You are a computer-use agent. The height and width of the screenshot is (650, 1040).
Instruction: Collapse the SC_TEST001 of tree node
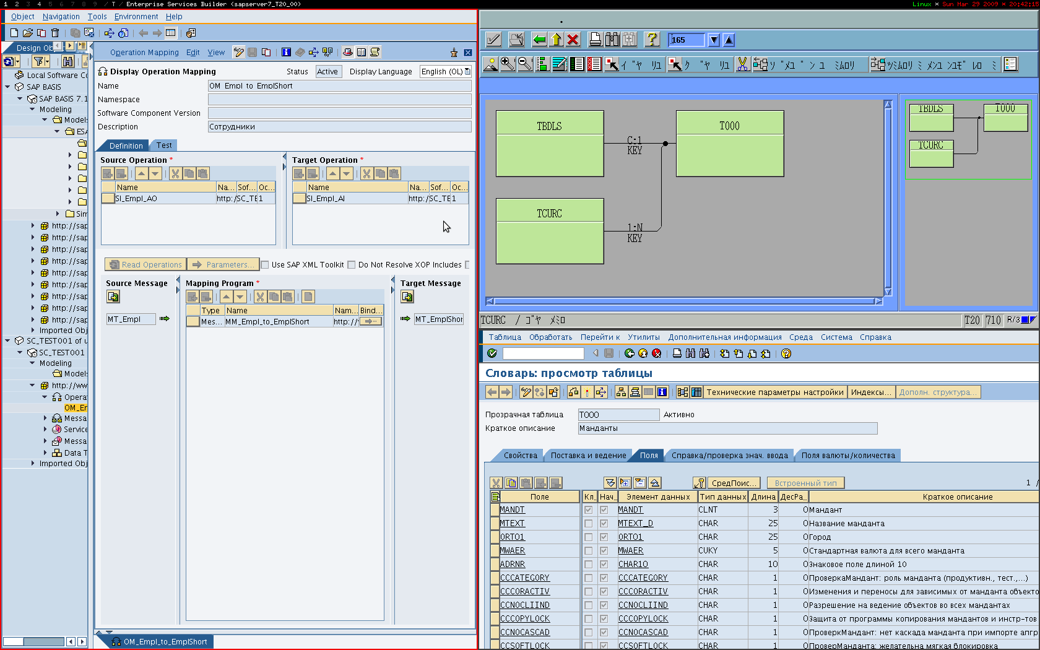click(7, 340)
